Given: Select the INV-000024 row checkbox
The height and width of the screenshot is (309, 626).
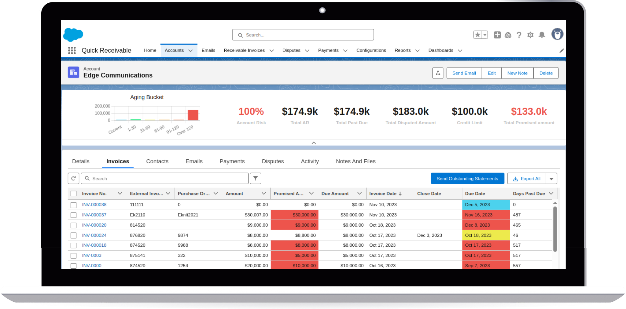Looking at the screenshot, I should [73, 235].
